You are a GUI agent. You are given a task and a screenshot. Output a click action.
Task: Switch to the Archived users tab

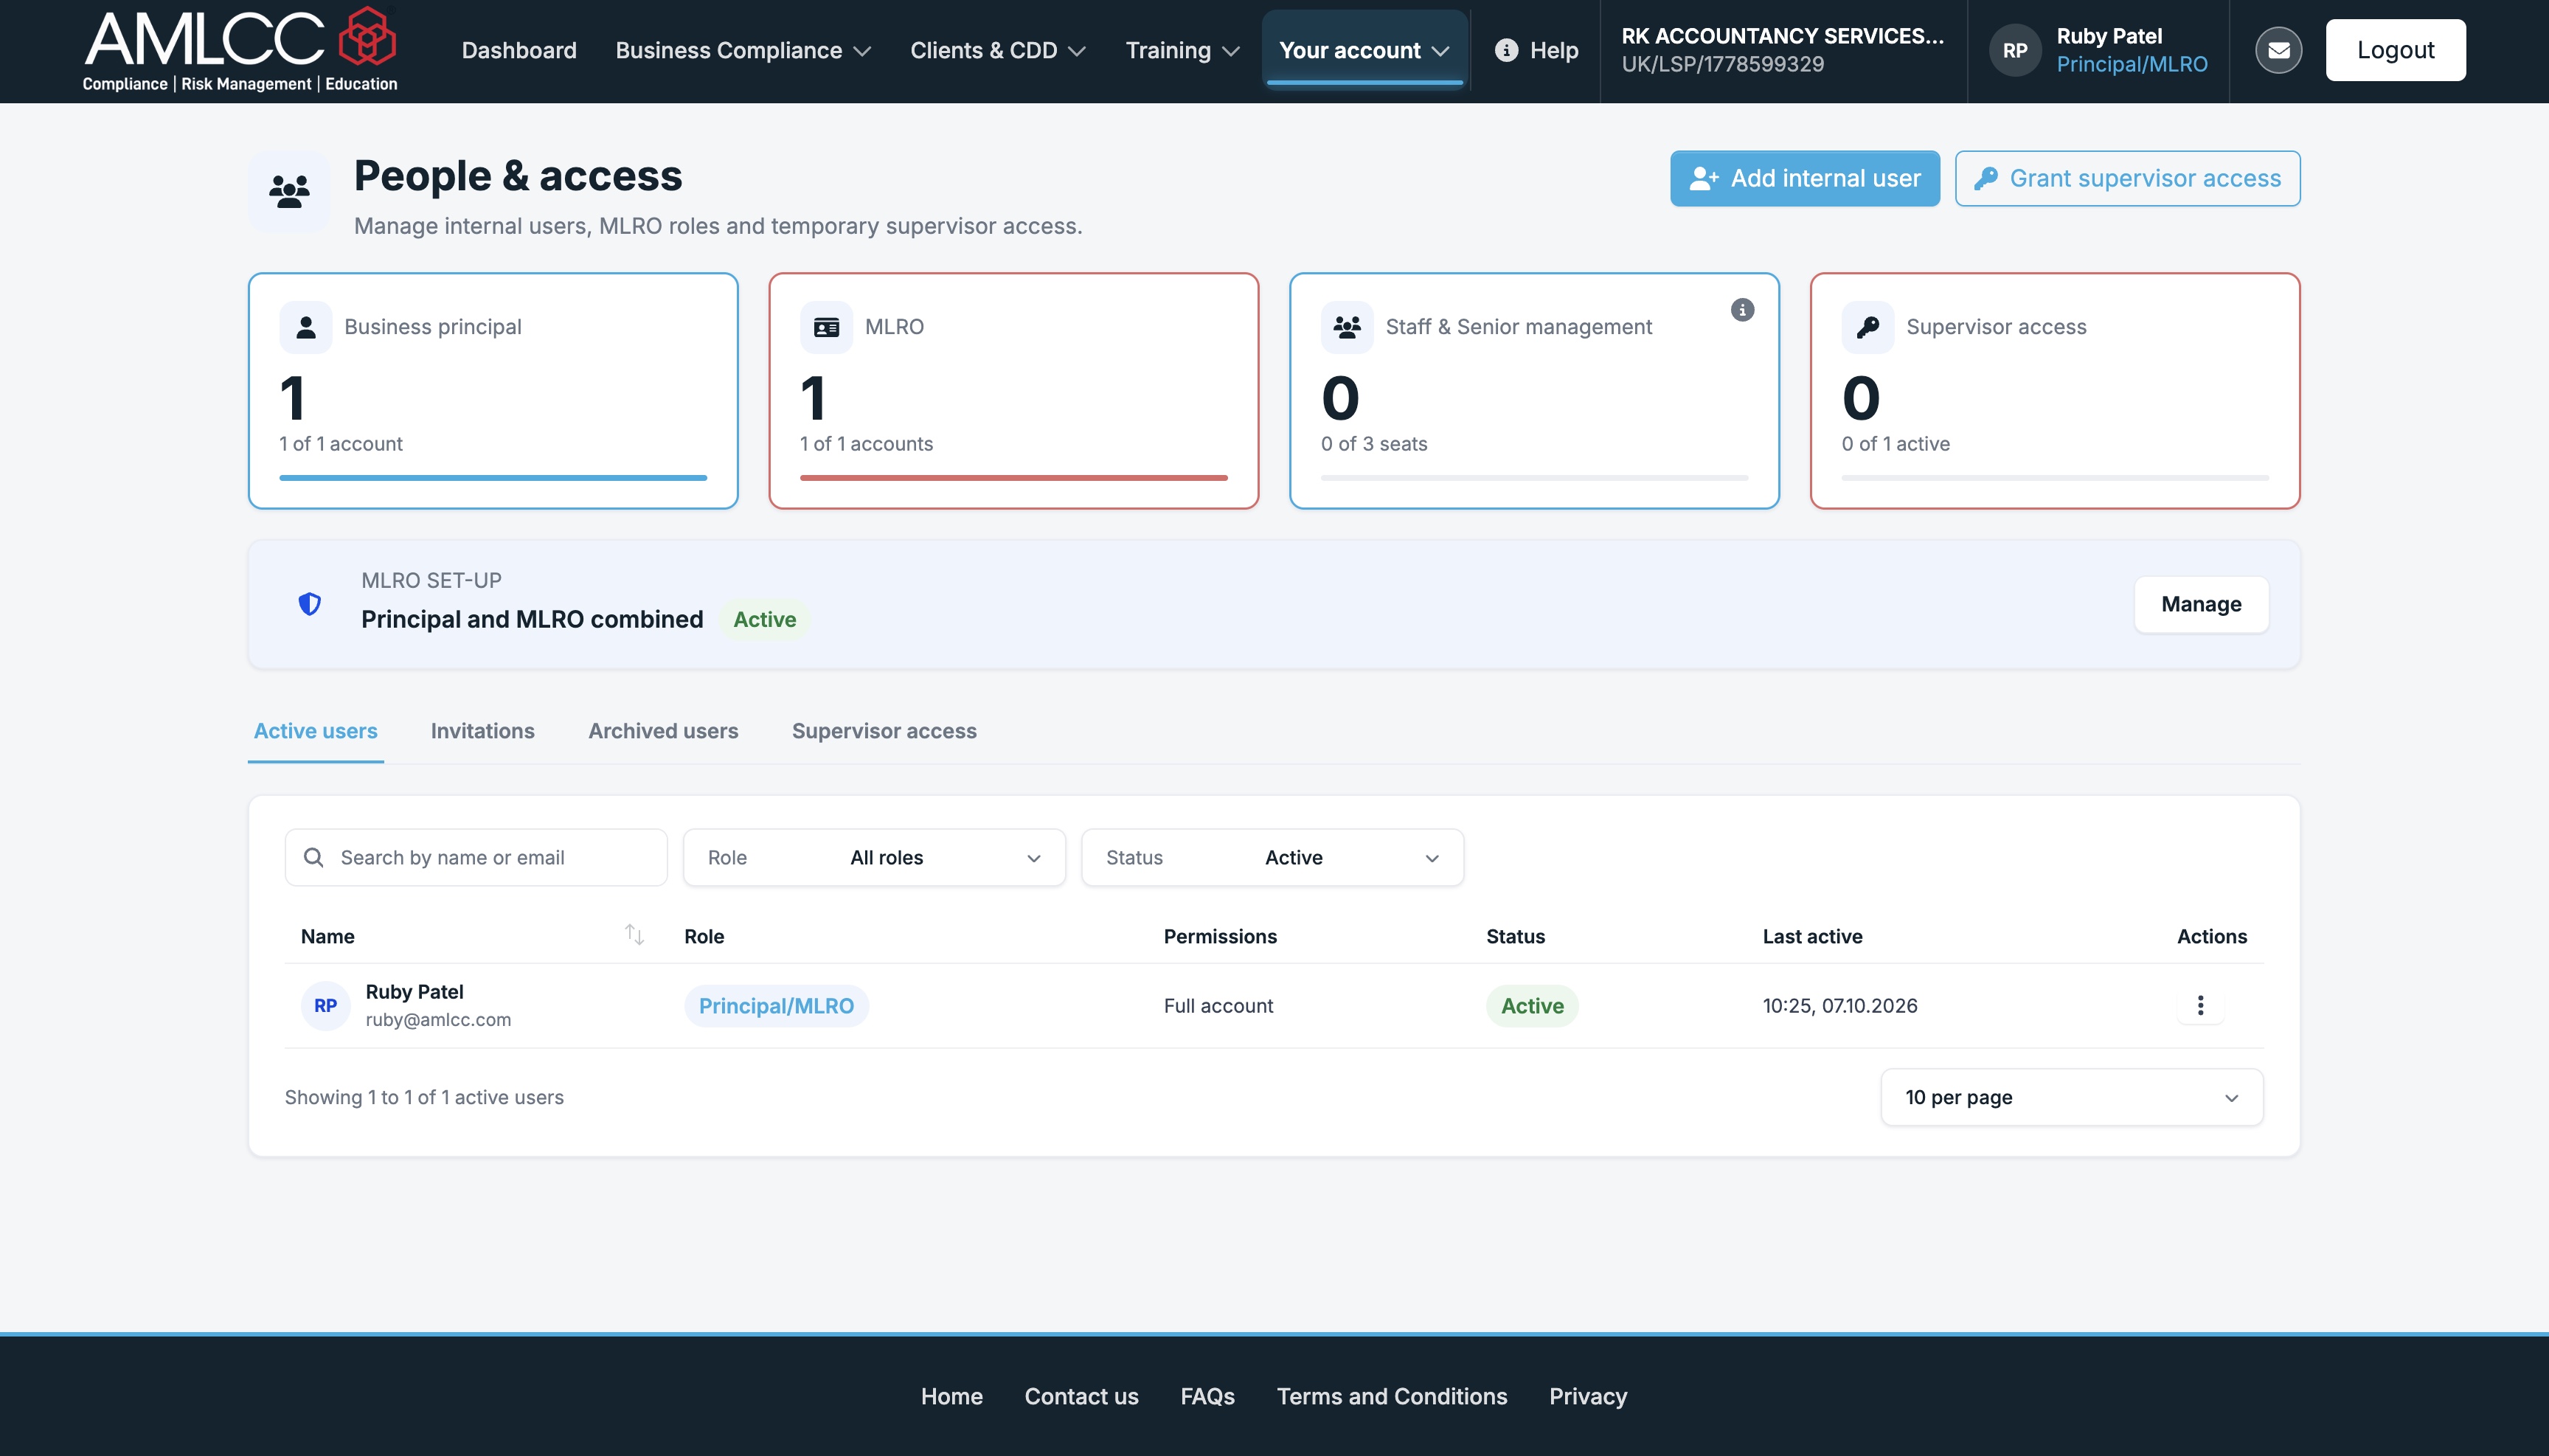click(663, 731)
